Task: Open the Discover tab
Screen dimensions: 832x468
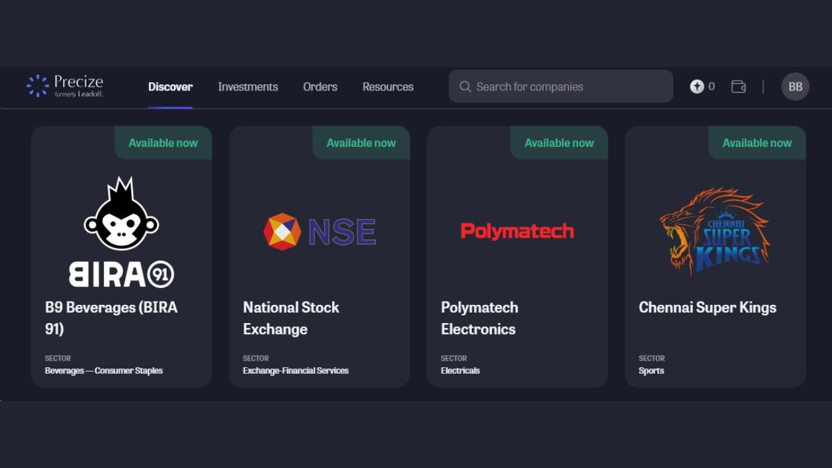Action: (170, 86)
